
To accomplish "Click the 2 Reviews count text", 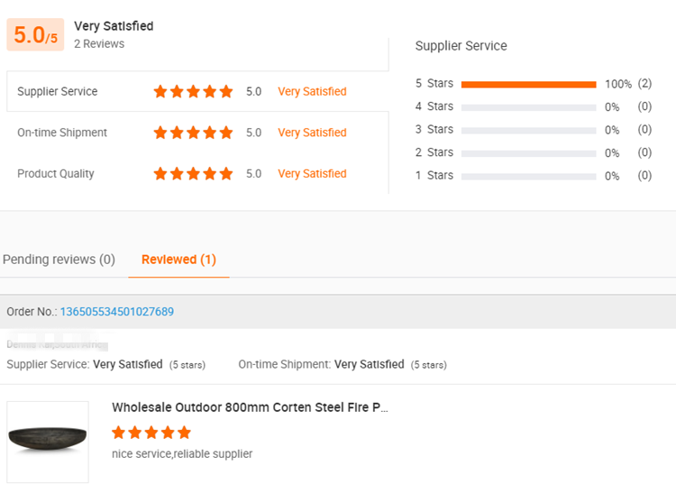I will 99,44.
